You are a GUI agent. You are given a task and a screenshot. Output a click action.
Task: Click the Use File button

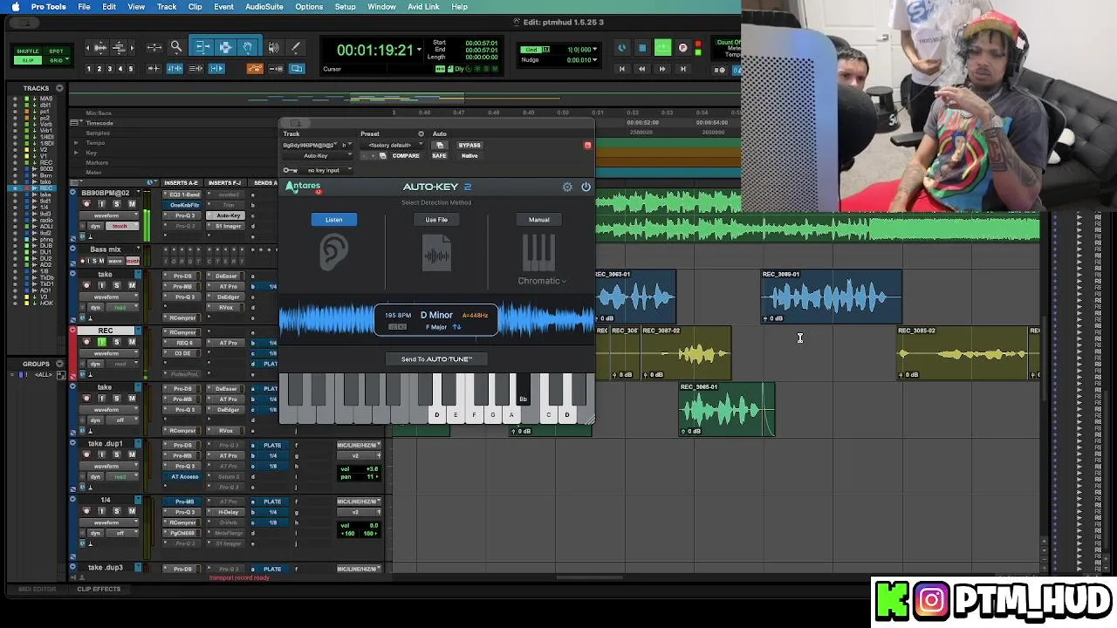[436, 220]
